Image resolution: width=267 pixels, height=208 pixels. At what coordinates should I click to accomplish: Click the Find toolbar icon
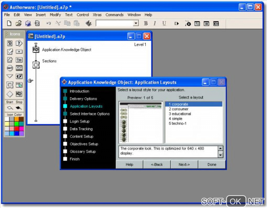pyautogui.click(x=88, y=23)
